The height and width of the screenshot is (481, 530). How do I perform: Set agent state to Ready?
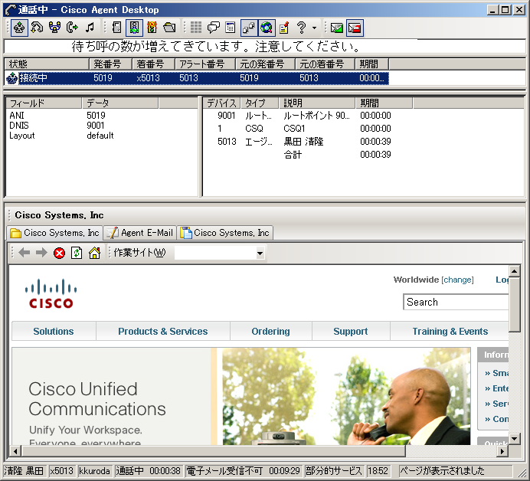point(134,28)
